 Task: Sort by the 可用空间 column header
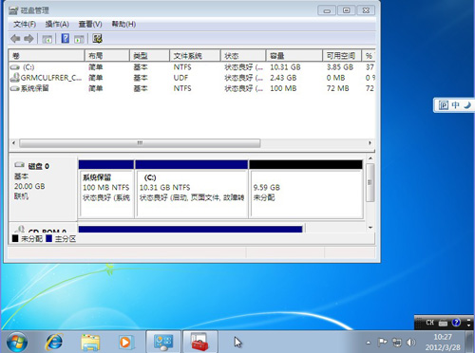(x=342, y=56)
